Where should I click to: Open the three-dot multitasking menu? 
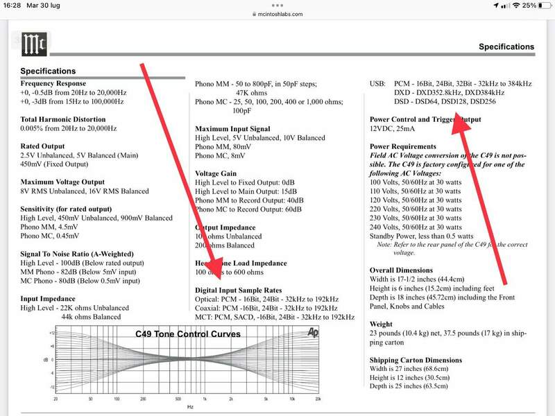coord(277,6)
